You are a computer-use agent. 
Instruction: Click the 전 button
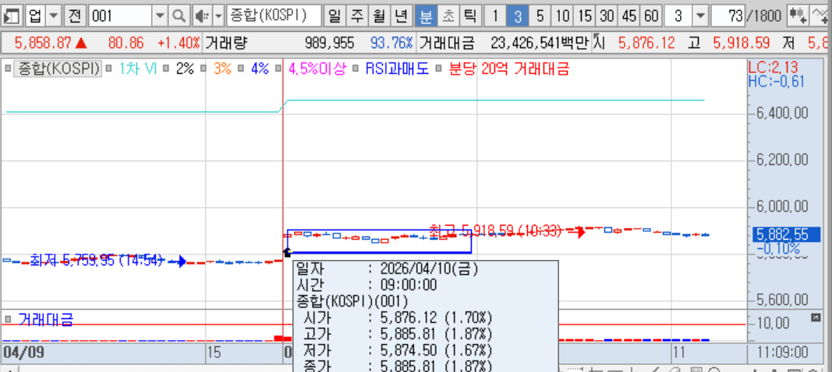pos(75,16)
